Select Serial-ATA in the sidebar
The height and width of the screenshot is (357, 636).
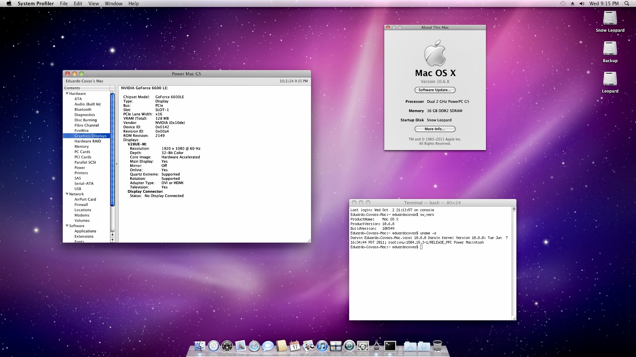(84, 183)
